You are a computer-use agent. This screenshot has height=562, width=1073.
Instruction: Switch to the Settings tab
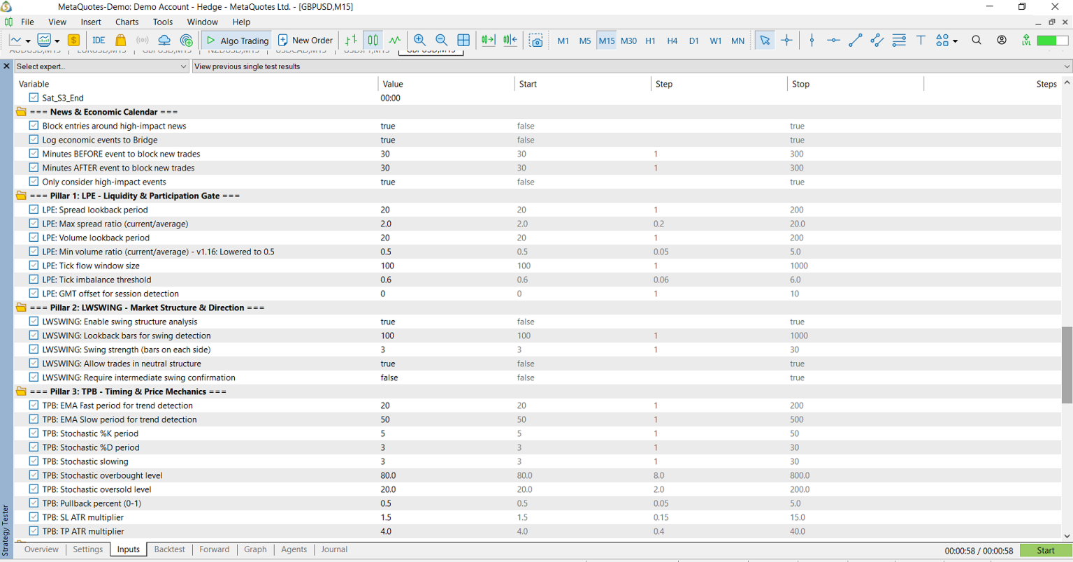click(x=87, y=549)
